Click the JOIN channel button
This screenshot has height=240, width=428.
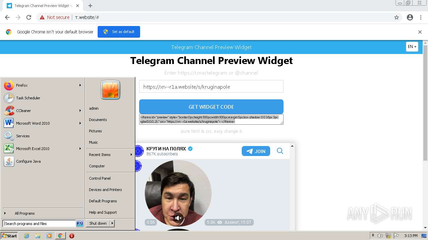click(256, 151)
